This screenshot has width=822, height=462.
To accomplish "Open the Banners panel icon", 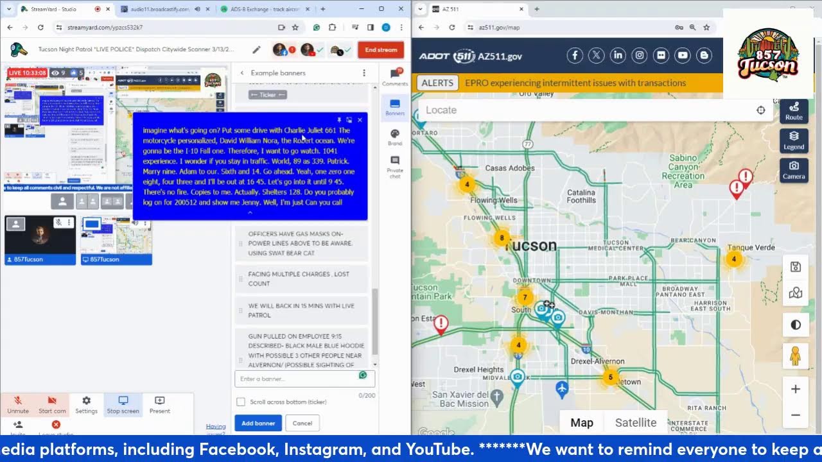I will 395,107.
